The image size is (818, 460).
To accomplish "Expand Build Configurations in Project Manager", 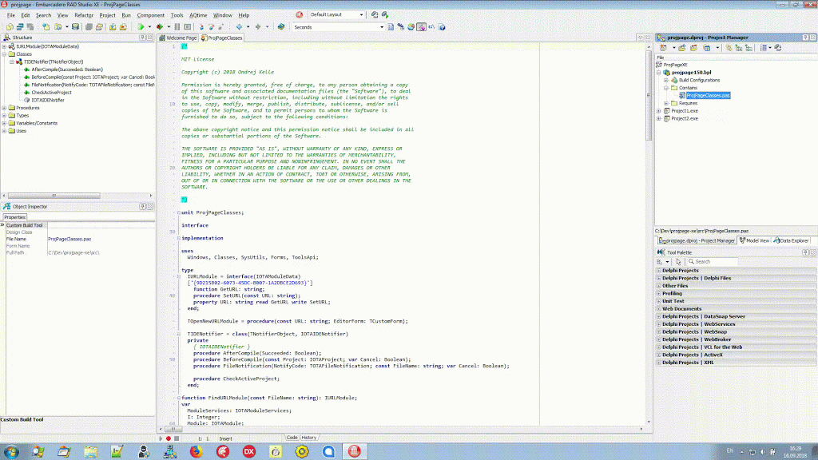I will coord(666,81).
